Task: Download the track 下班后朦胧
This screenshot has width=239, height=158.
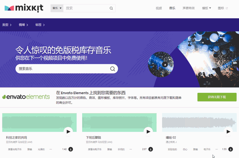Action: pyautogui.click(x=150, y=149)
